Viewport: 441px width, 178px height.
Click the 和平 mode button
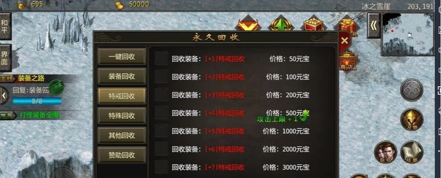click(x=5, y=27)
